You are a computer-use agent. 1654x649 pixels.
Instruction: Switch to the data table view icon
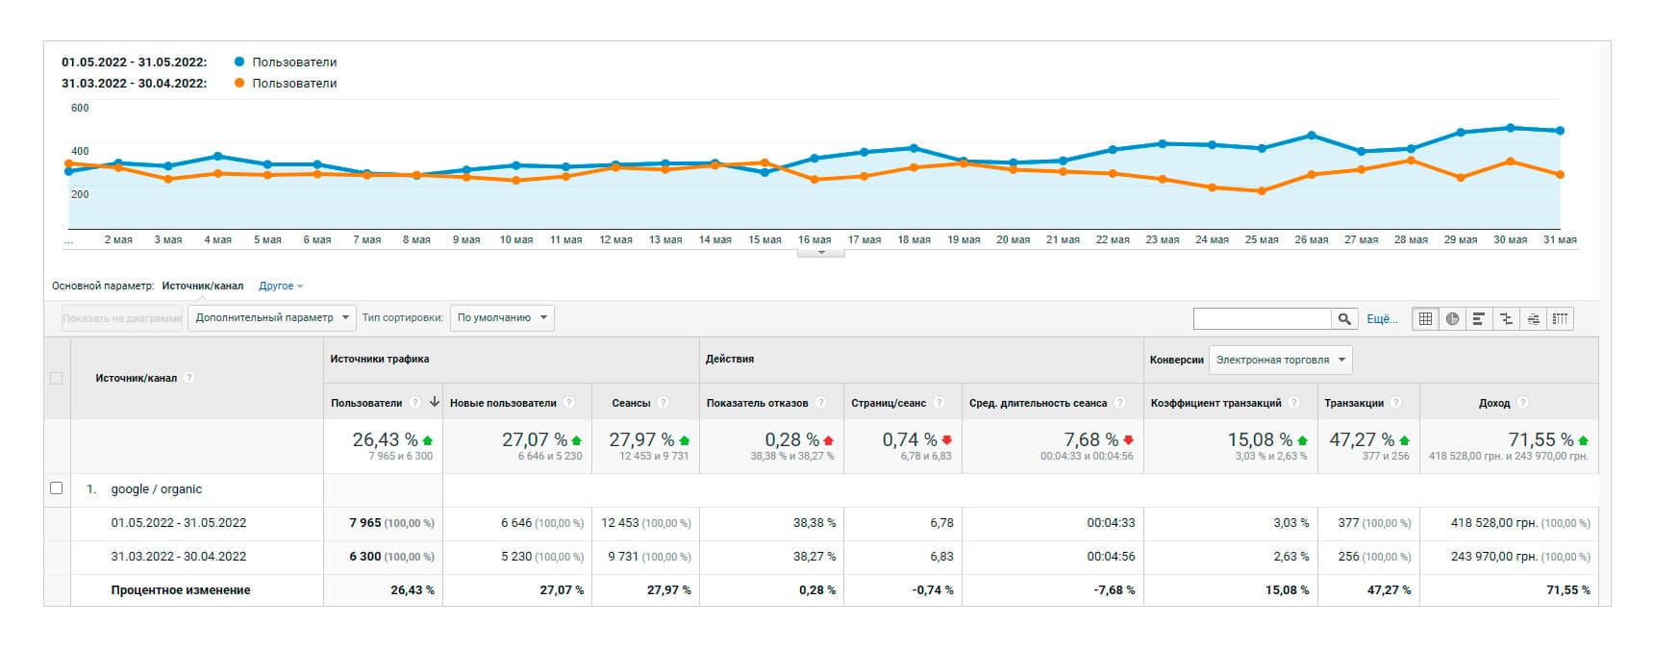1425,318
